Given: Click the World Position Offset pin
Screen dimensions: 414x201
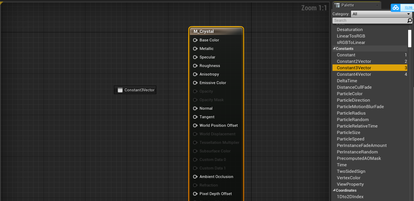Looking at the screenshot, I should coord(195,125).
